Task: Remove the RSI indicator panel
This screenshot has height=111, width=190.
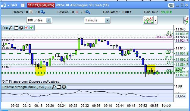Action: [64, 87]
